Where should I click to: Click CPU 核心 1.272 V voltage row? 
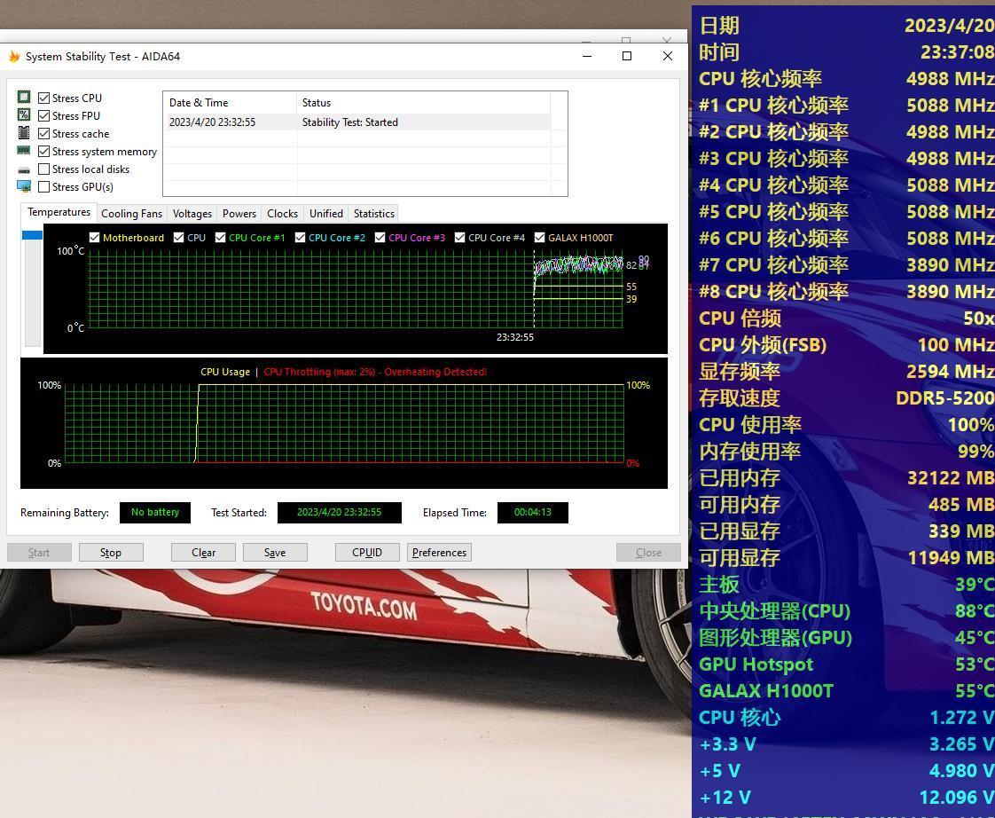tap(846, 718)
